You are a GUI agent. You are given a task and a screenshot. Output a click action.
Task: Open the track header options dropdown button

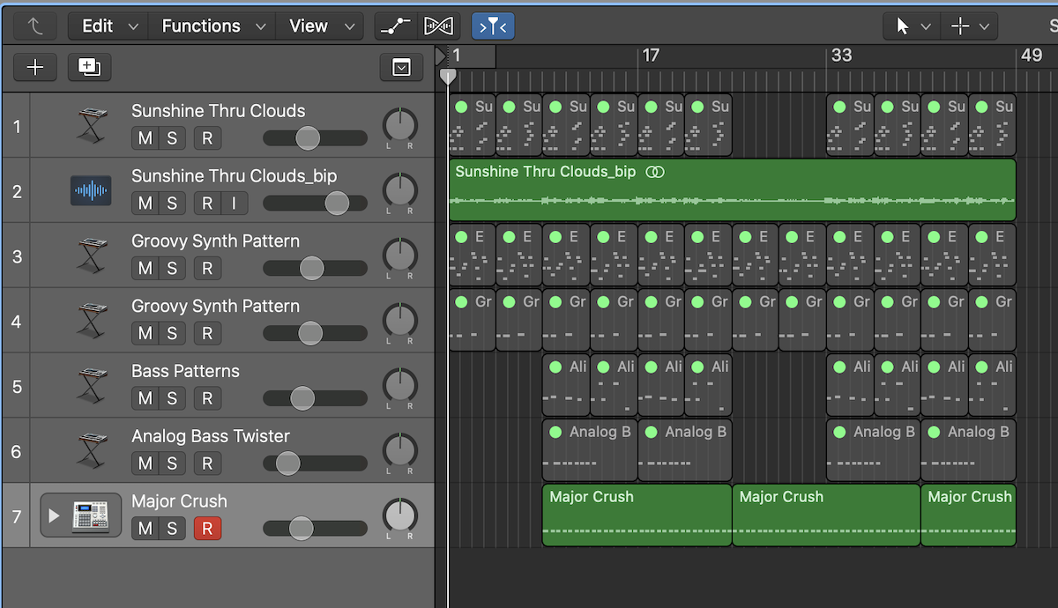401,67
